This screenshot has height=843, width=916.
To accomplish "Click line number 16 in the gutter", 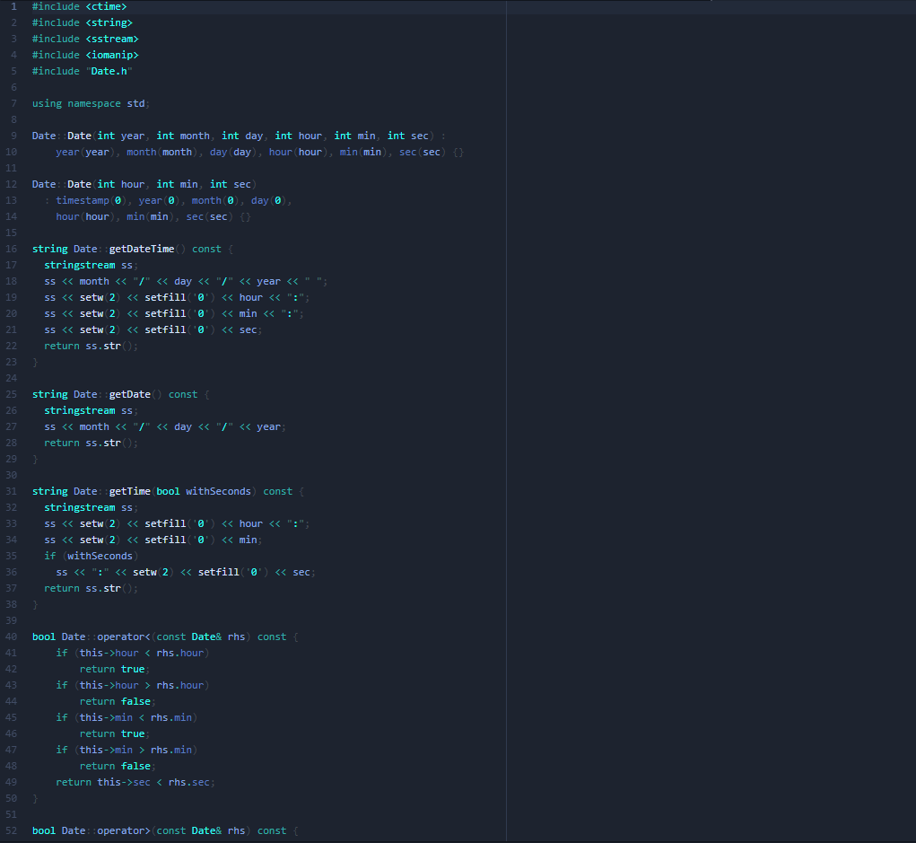I will [11, 249].
